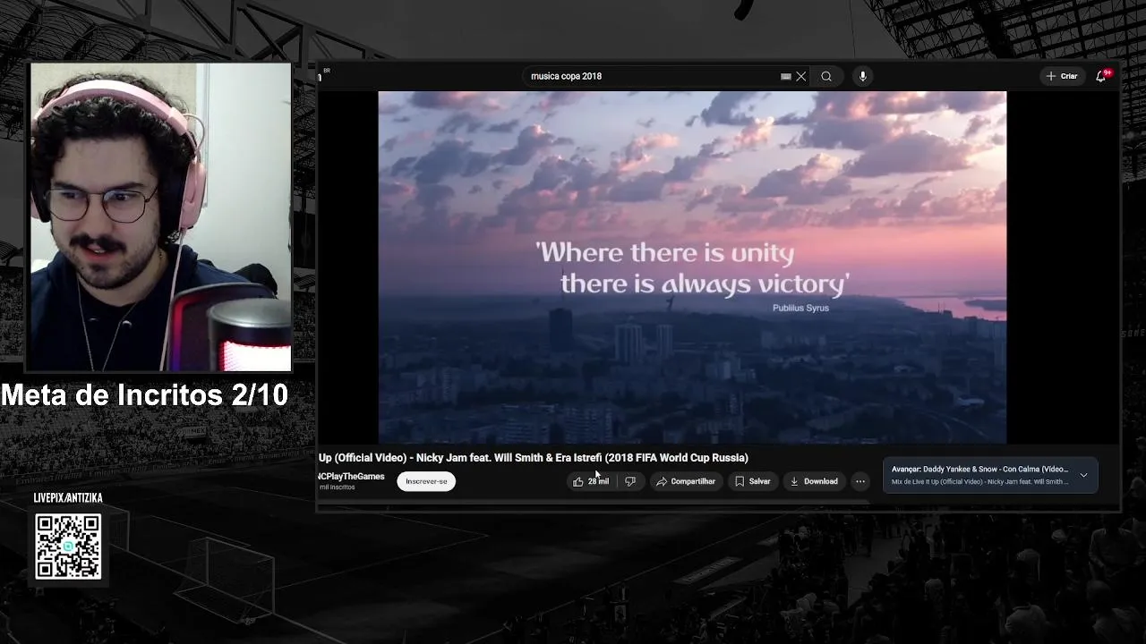Click the 'Avançar: Daddy Yankee & Snow' next-up text

click(979, 469)
